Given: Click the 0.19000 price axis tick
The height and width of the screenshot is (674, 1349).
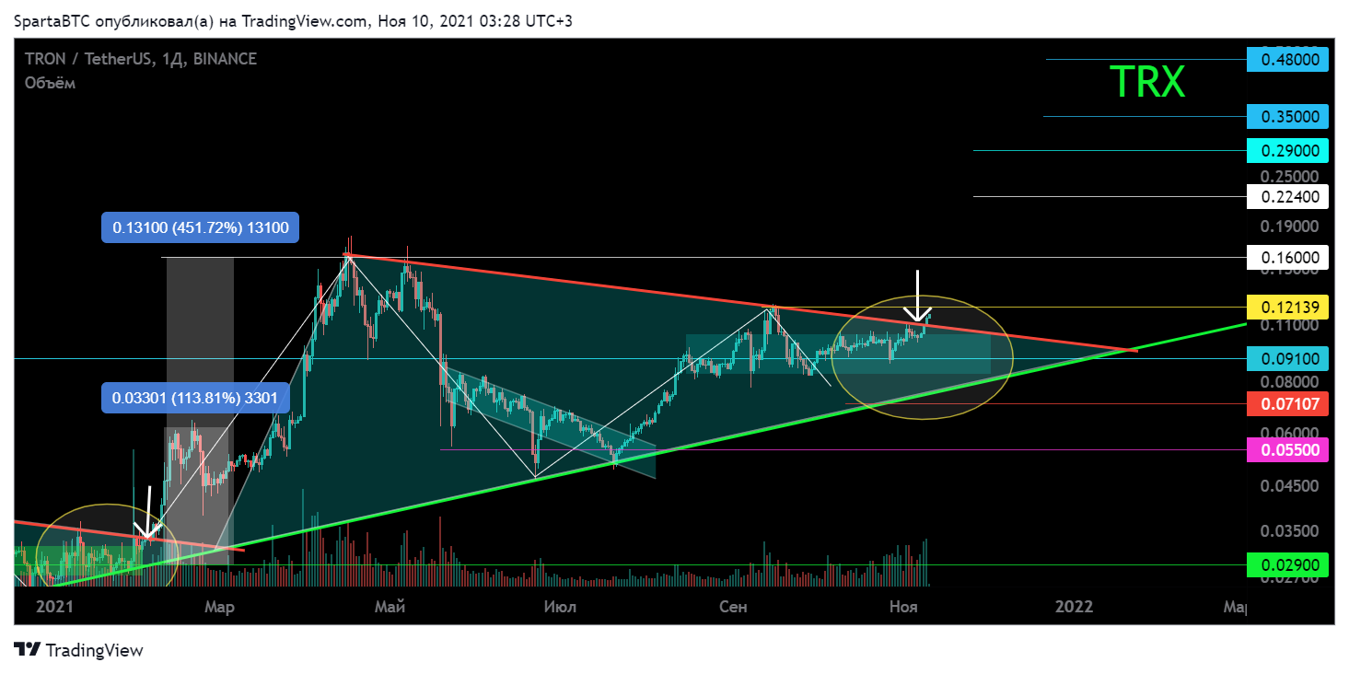Looking at the screenshot, I should [x=1292, y=227].
